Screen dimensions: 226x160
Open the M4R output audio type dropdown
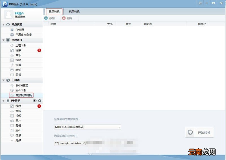tap(88, 127)
